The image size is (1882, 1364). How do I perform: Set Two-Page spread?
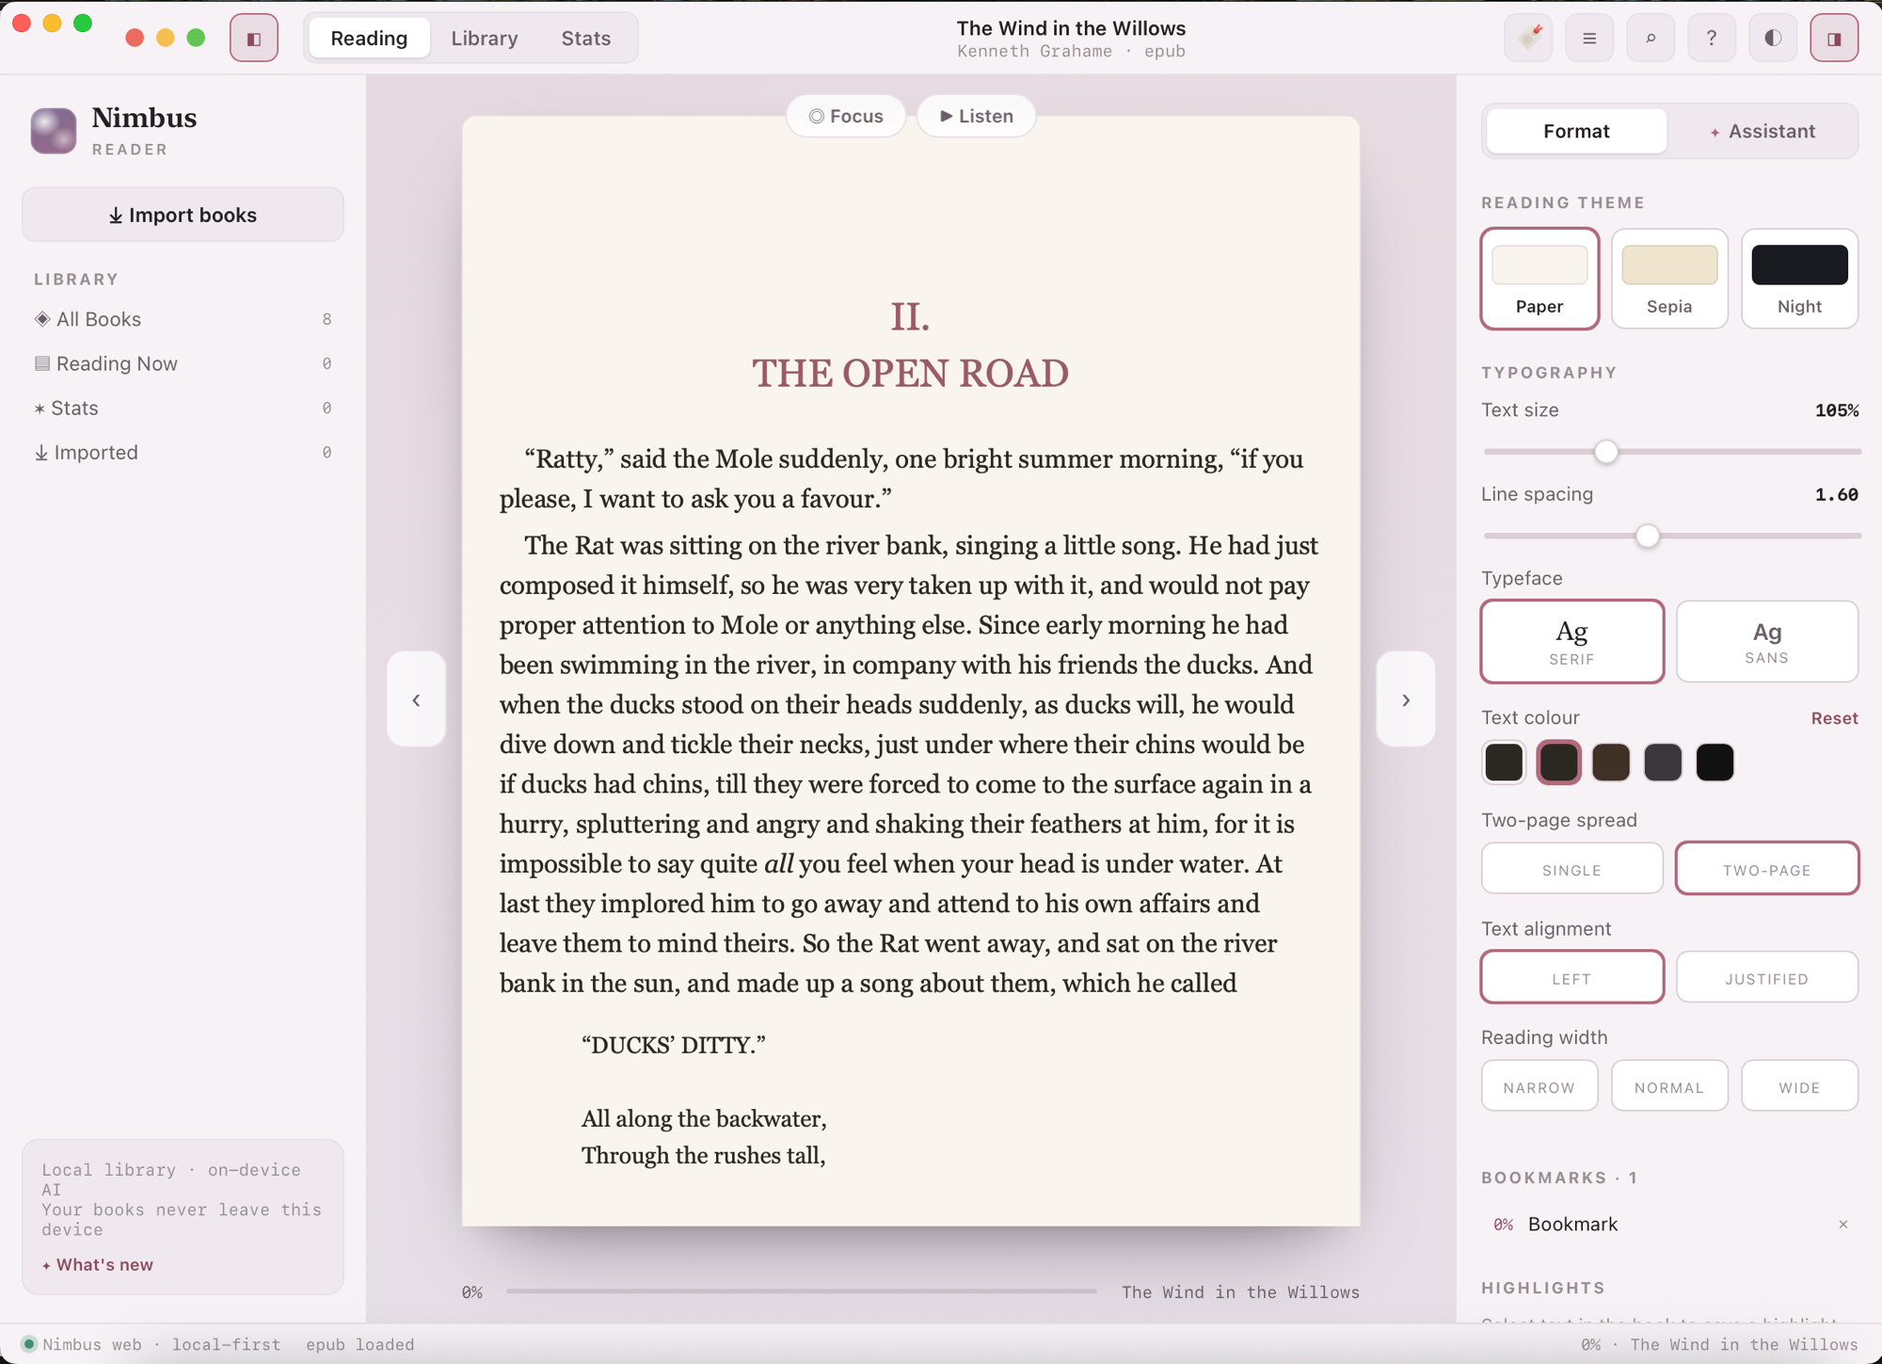[1766, 869]
